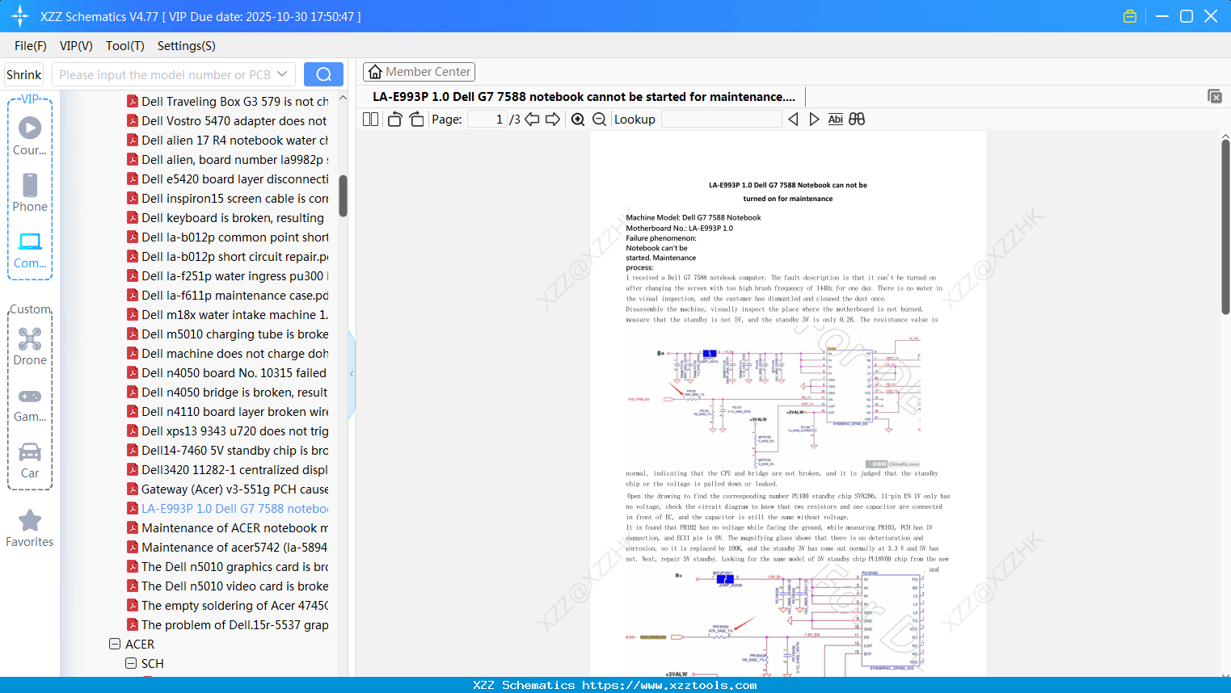This screenshot has height=693, width=1231.
Task: Click the page number input box
Action: [487, 120]
